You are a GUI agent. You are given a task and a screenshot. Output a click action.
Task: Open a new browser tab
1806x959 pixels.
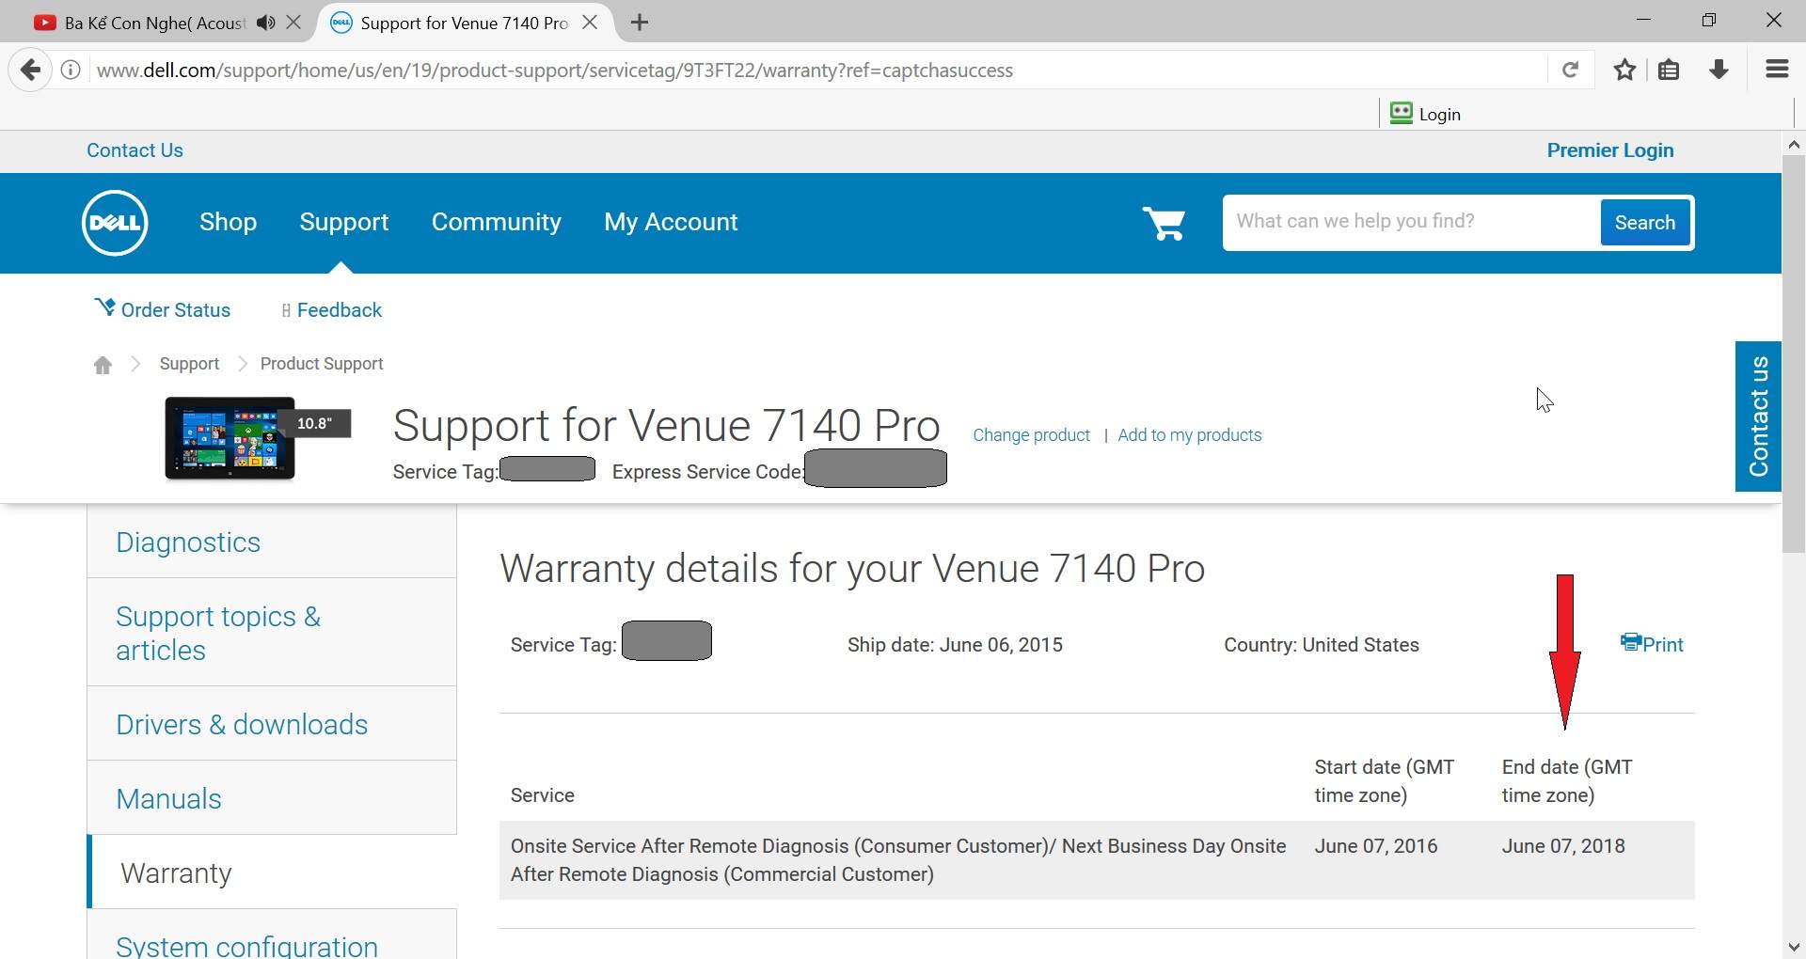click(x=640, y=23)
